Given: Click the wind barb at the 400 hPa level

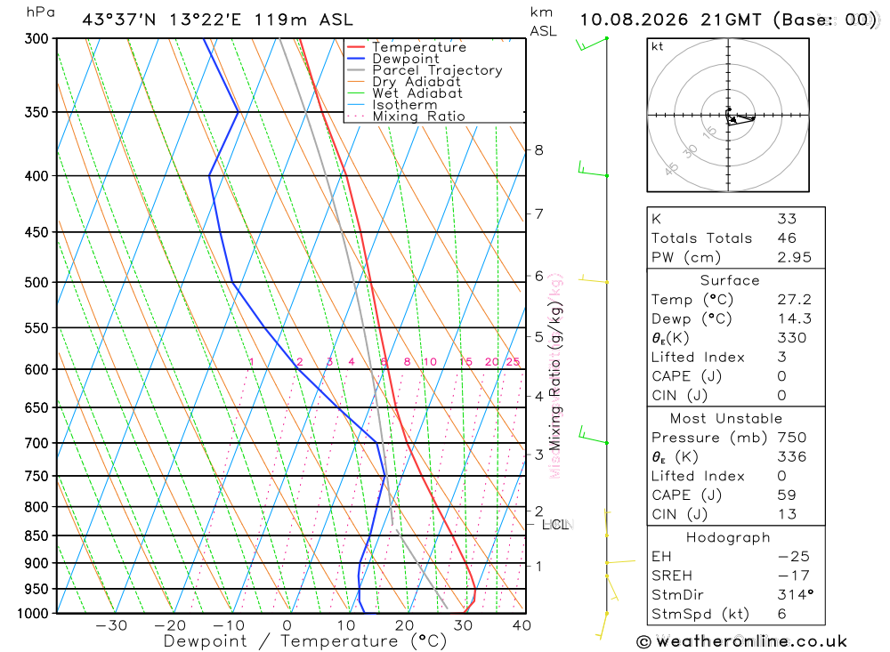Looking at the screenshot, I should click(593, 169).
